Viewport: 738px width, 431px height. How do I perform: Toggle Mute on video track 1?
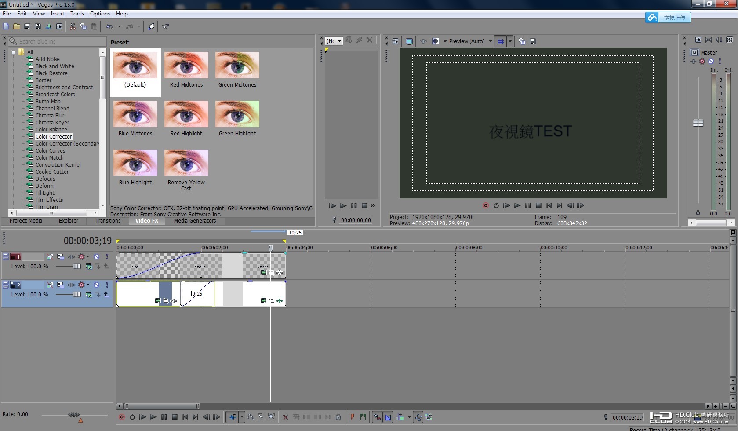coord(96,256)
